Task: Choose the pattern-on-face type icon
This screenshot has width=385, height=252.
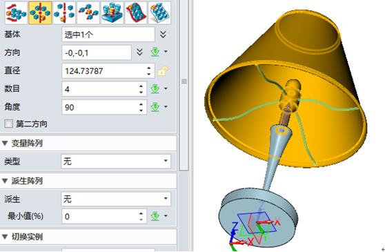Action: tap(159, 12)
